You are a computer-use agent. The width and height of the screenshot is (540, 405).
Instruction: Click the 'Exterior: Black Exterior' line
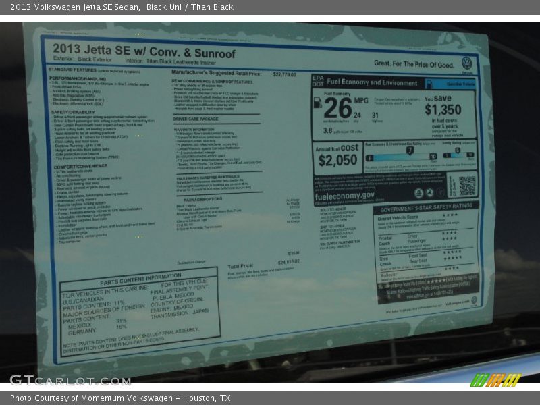tap(82, 59)
